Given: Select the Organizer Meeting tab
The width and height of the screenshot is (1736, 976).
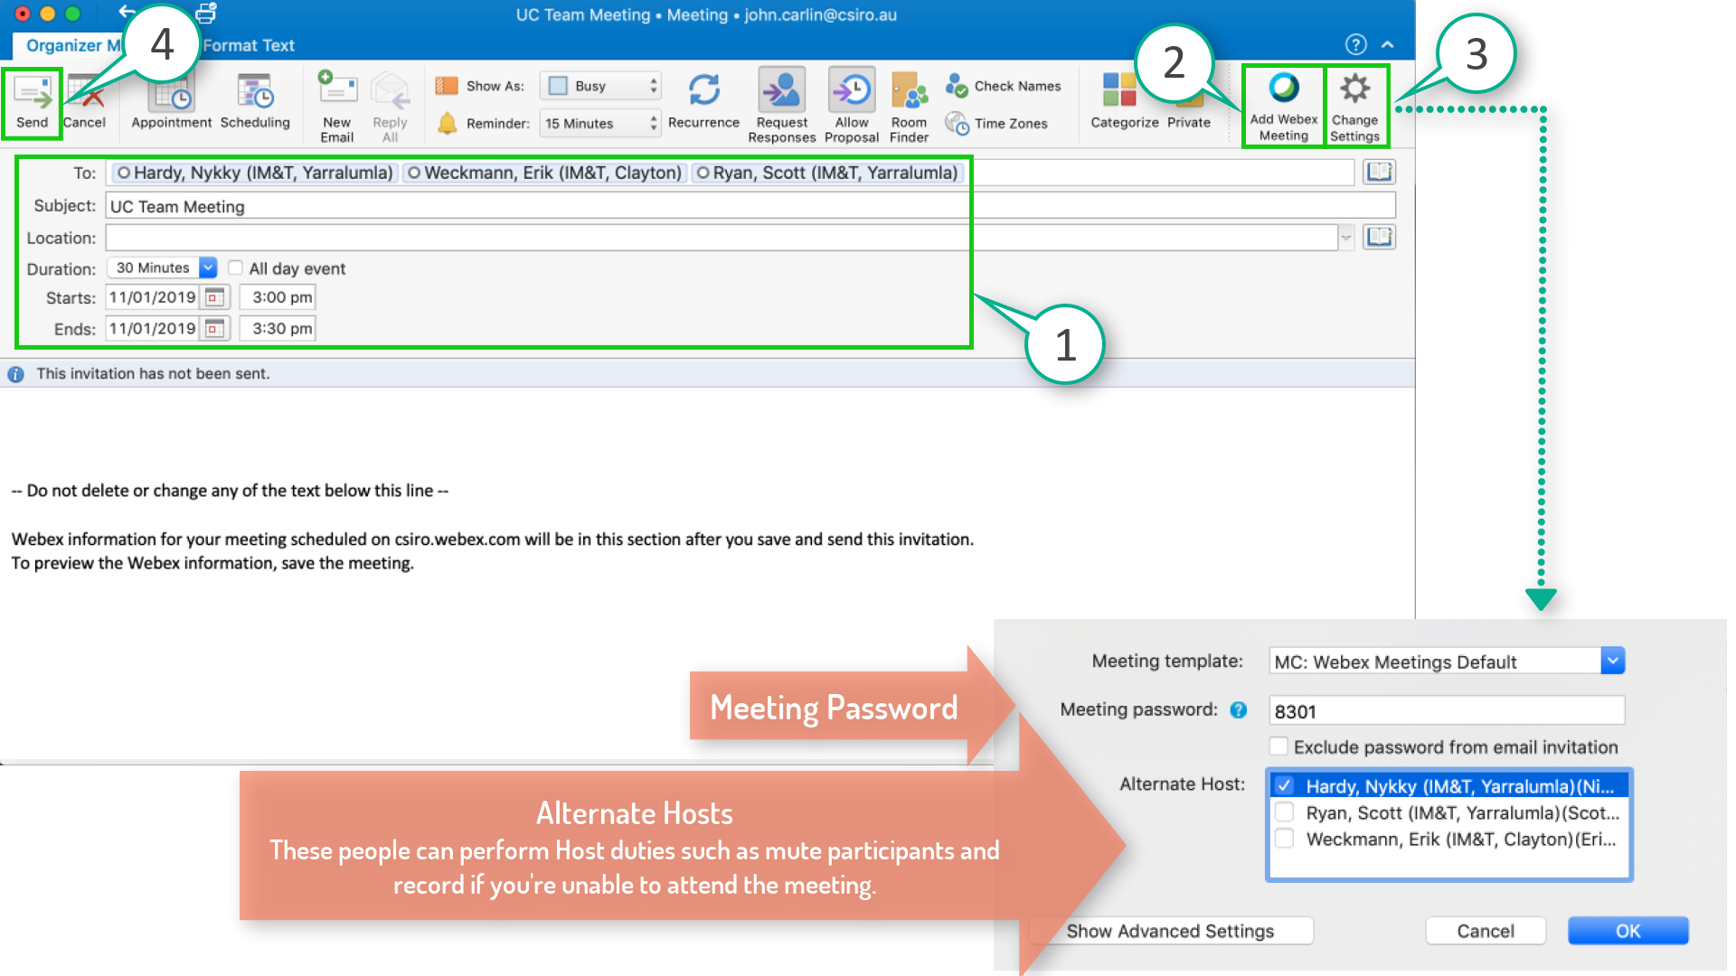Looking at the screenshot, I should coord(72,45).
